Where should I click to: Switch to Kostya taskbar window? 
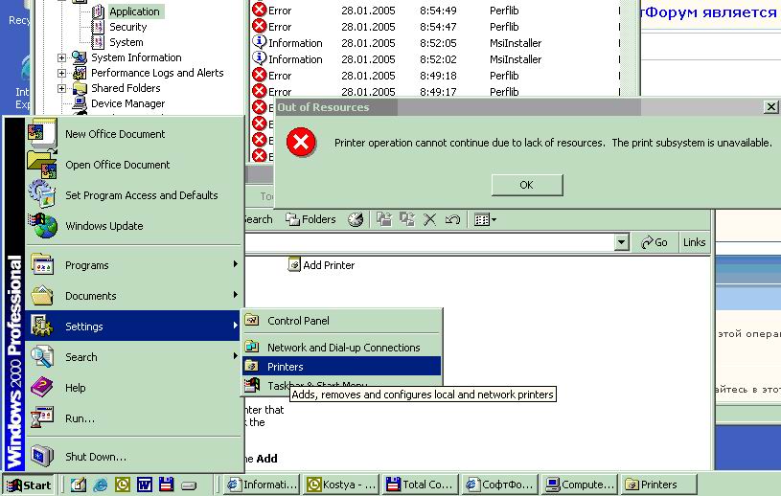click(341, 485)
